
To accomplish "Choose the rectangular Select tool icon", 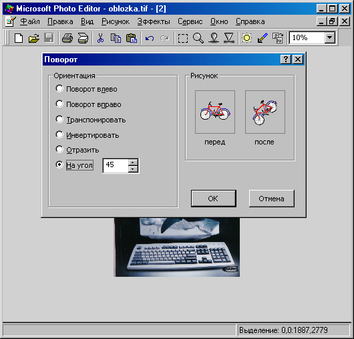I will [182, 38].
